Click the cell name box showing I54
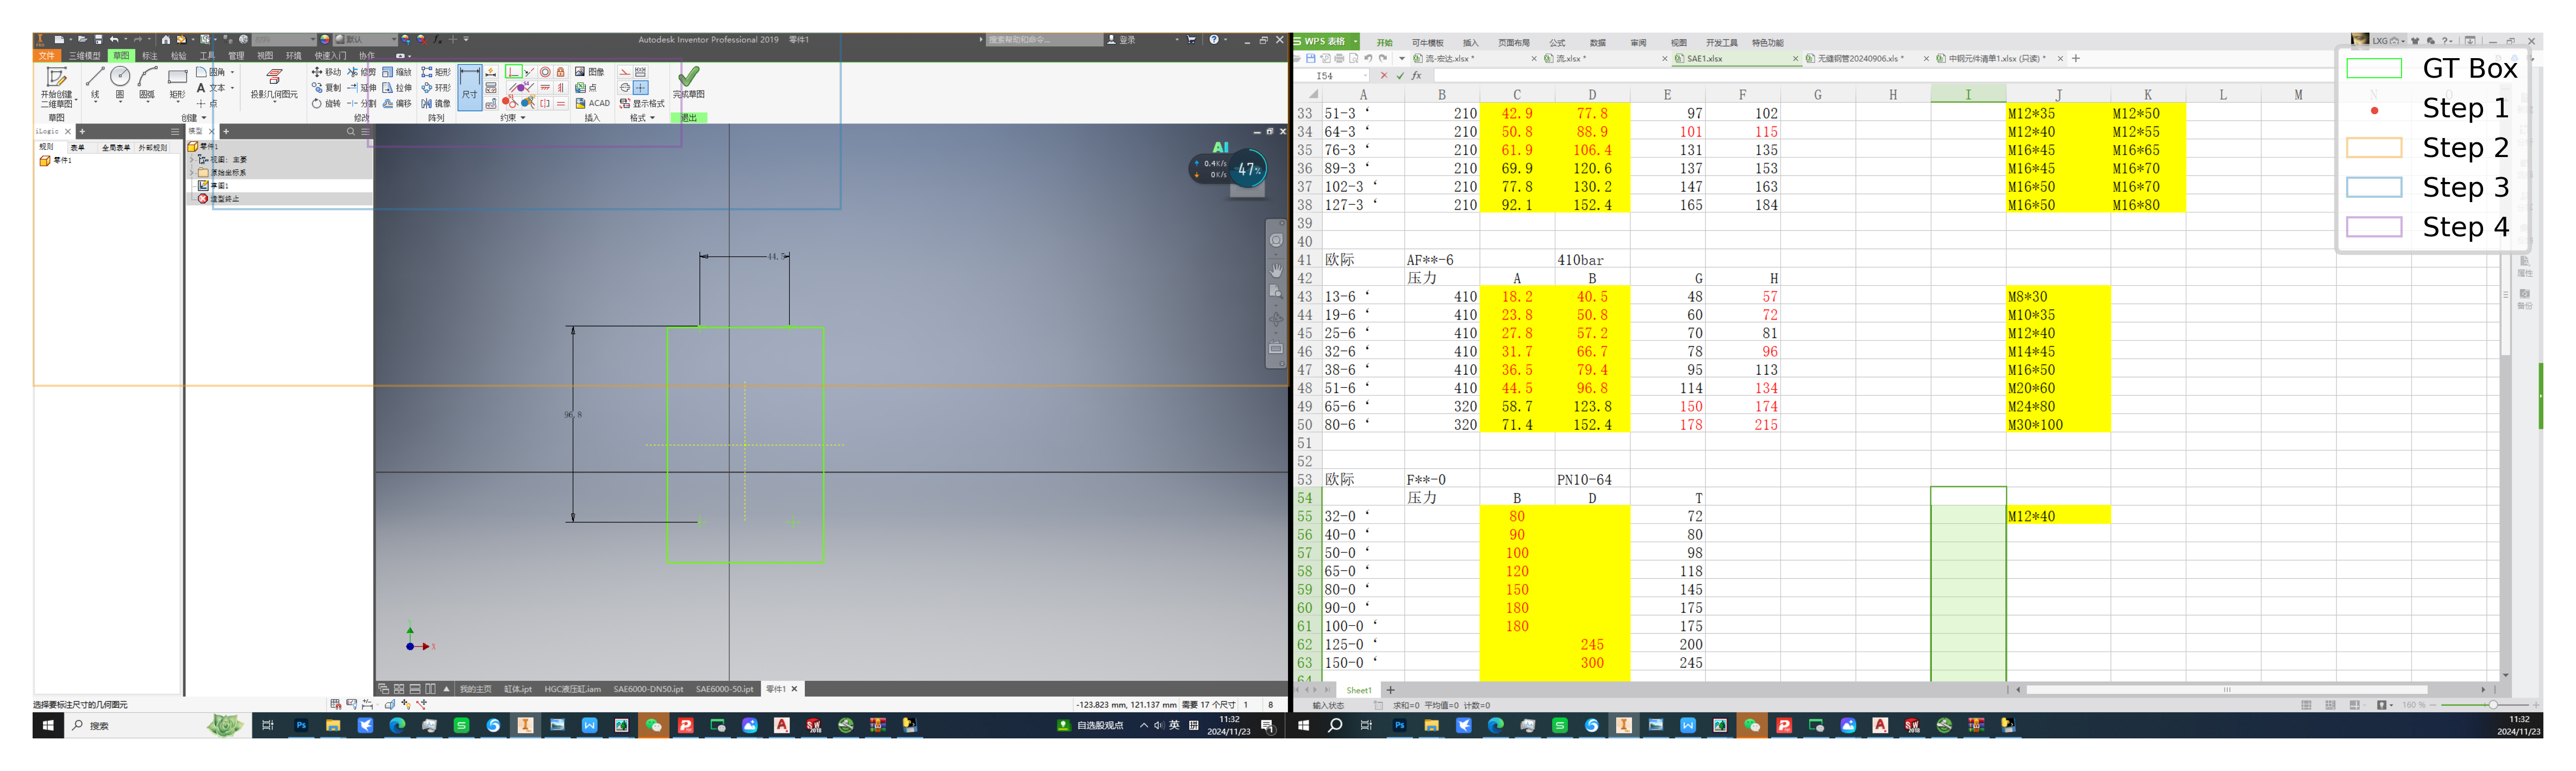2576x771 pixels. pyautogui.click(x=1326, y=76)
